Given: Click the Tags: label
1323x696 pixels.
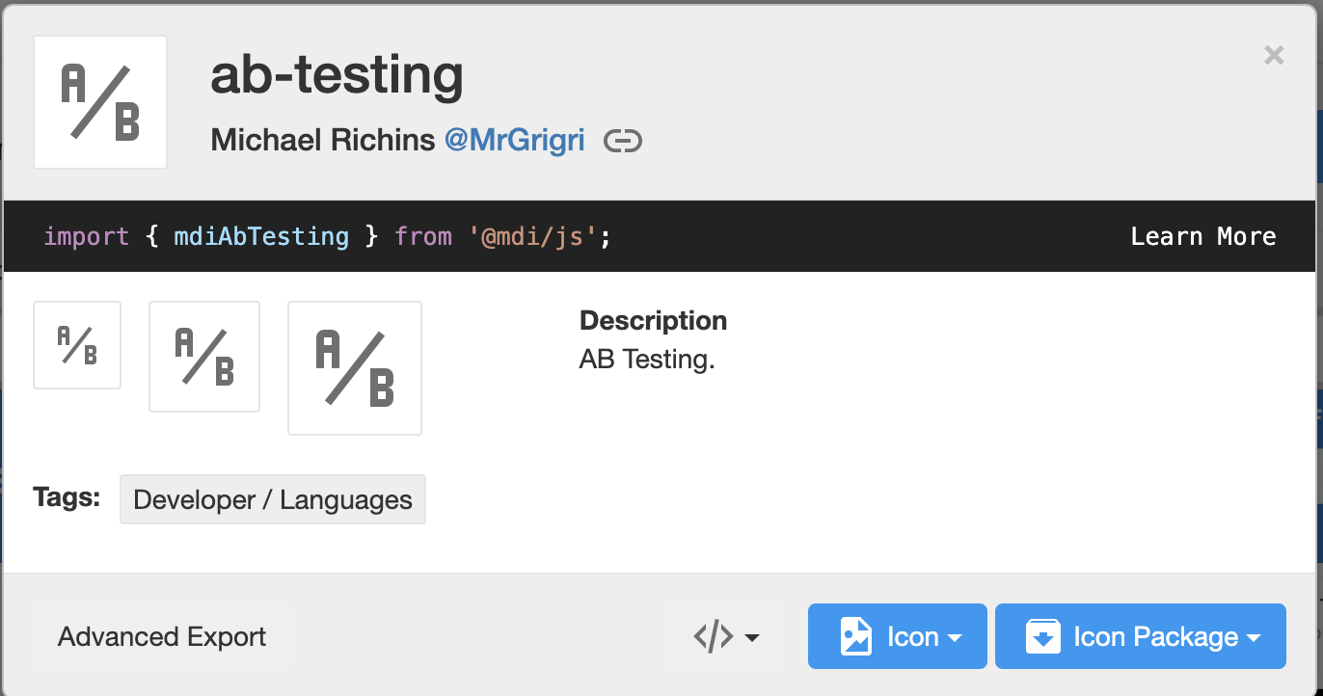Looking at the screenshot, I should [x=67, y=497].
